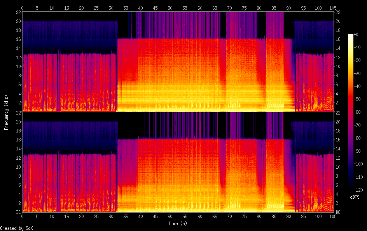Select the 30 second tick on the top time axis
The image size is (367, 231).
[111, 8]
